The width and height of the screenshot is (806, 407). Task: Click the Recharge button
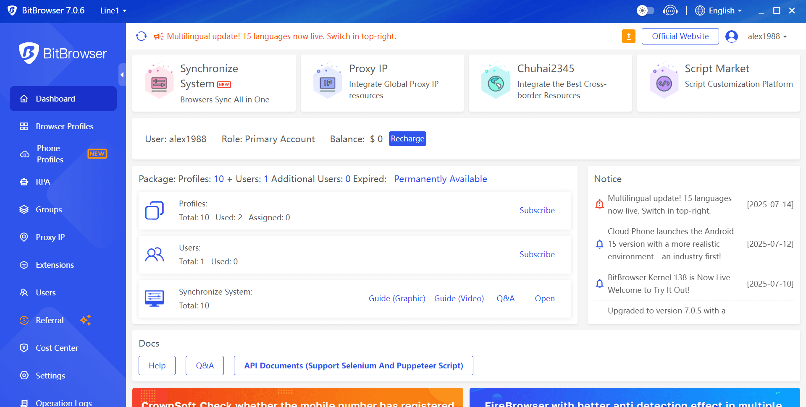(x=407, y=138)
